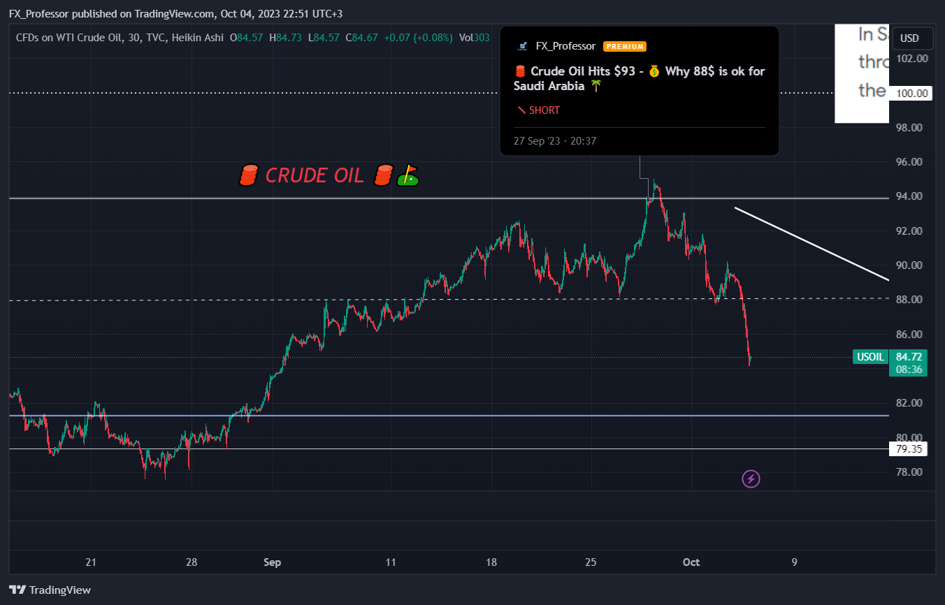Click the 28 date label on time axis
This screenshot has width=945, height=605.
point(192,562)
